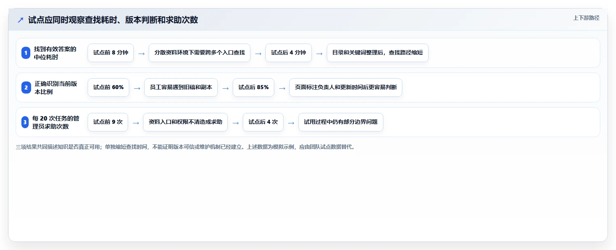Click the 试点后 4 次 box
Screen dimensions: 616x250
(x=263, y=122)
